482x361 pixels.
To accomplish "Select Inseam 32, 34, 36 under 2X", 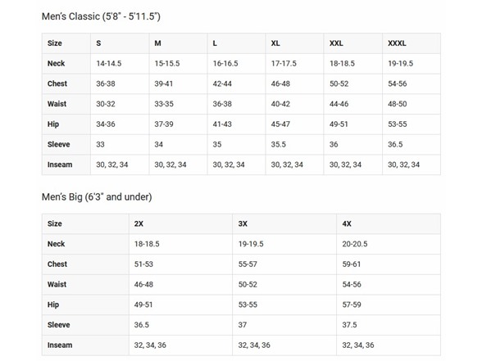I will tap(150, 345).
